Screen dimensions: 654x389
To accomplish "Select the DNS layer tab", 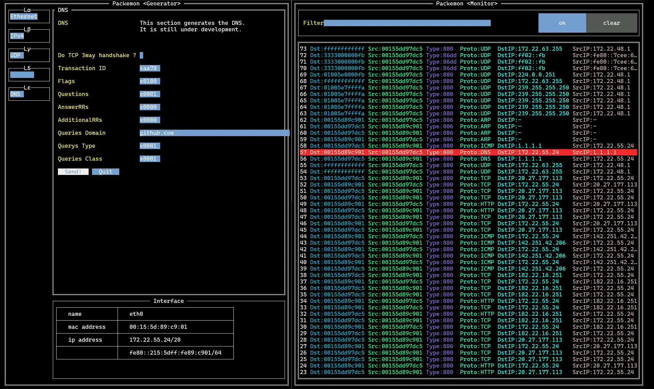I will click(29, 94).
